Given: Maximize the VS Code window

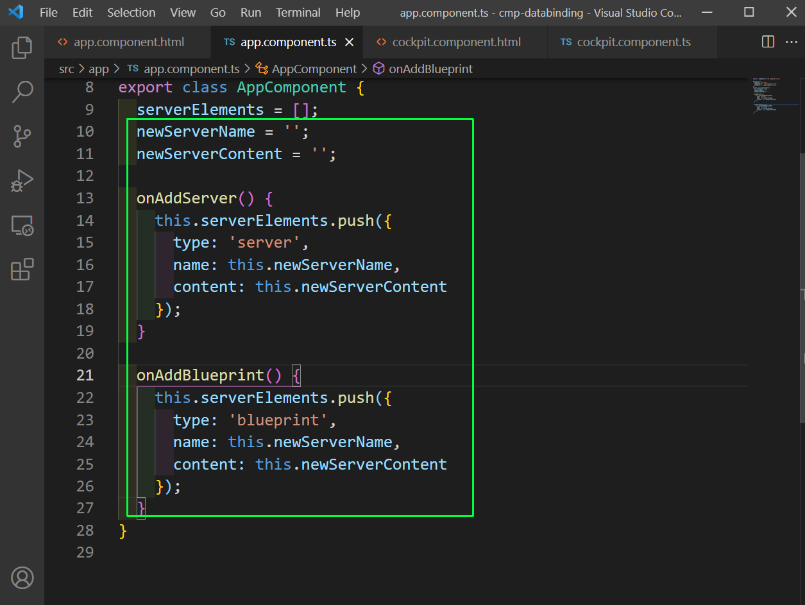Looking at the screenshot, I should tap(749, 12).
